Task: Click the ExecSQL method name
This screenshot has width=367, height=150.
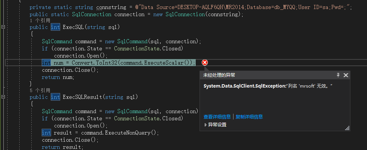Action: pos(73,27)
